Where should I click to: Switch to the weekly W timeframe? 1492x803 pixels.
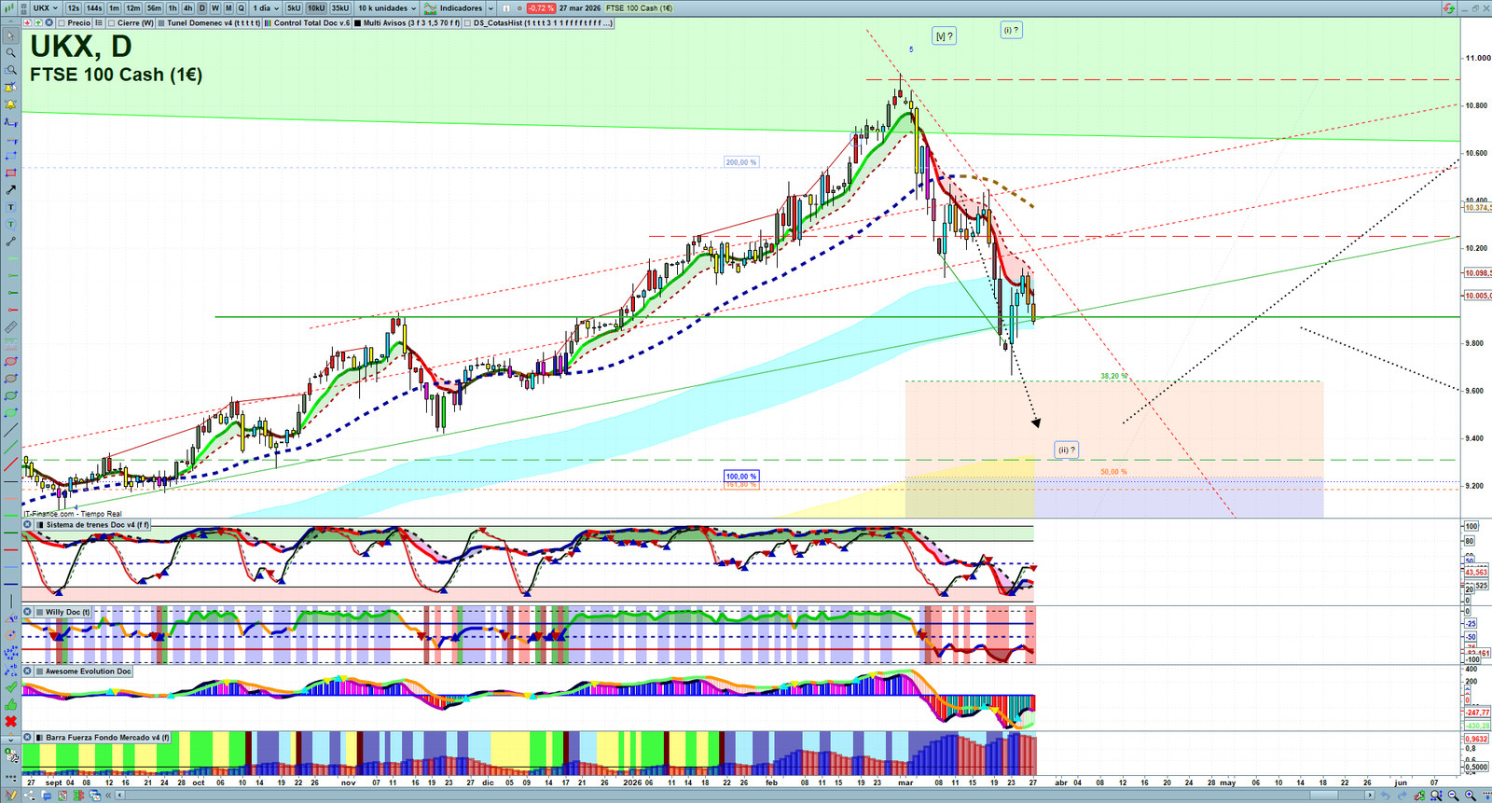coord(215,8)
